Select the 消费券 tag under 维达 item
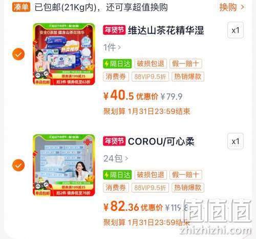 pyautogui.click(x=116, y=77)
